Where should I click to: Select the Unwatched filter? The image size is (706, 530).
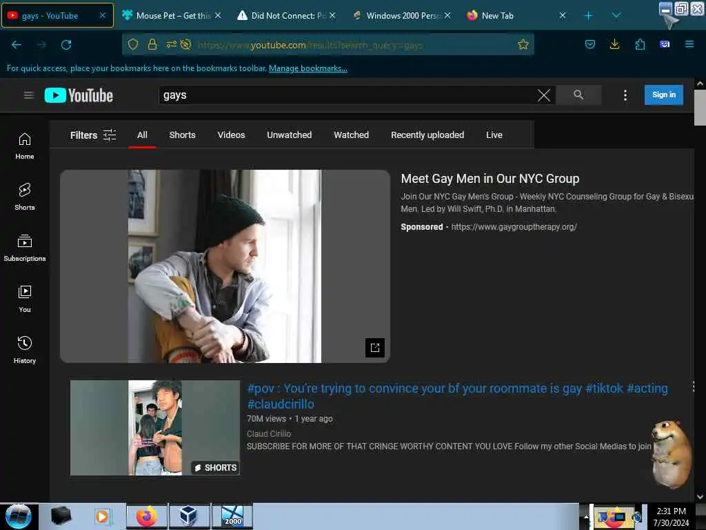click(x=289, y=135)
